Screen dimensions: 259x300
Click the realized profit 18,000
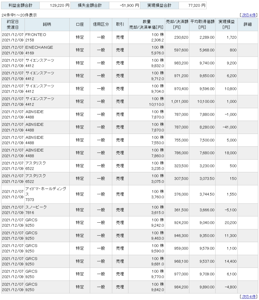[x=230, y=153]
